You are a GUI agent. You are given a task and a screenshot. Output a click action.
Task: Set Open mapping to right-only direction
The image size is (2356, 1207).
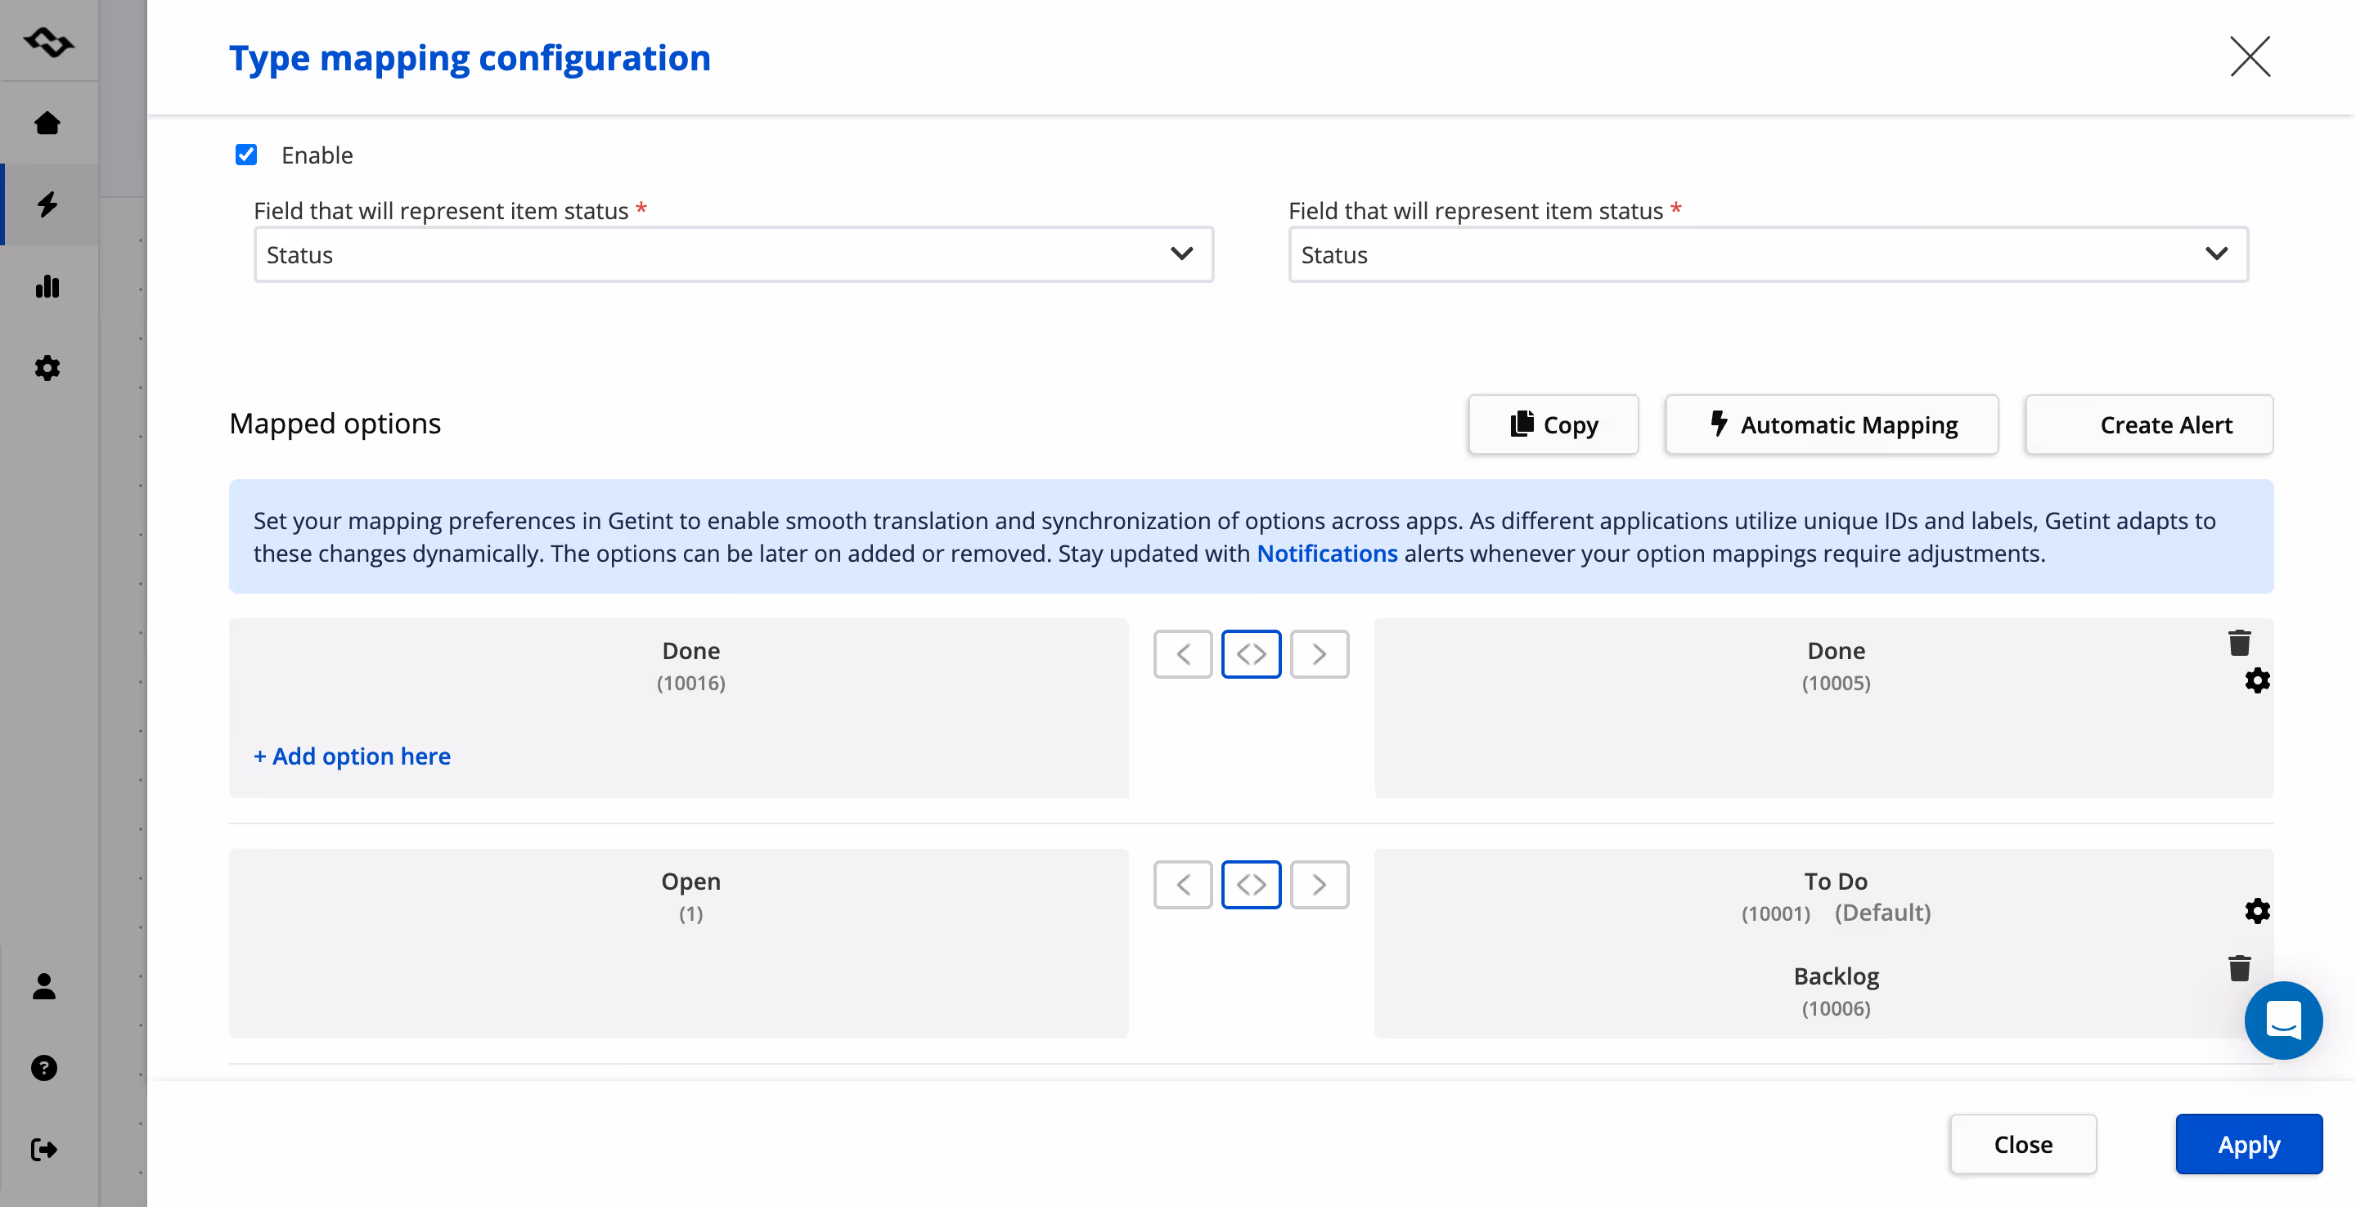pos(1319,884)
